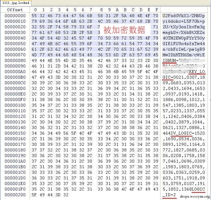Select ASCII text '2,0433,1694,1653'
Viewport: 211px width, 200px height.
tap(184, 88)
